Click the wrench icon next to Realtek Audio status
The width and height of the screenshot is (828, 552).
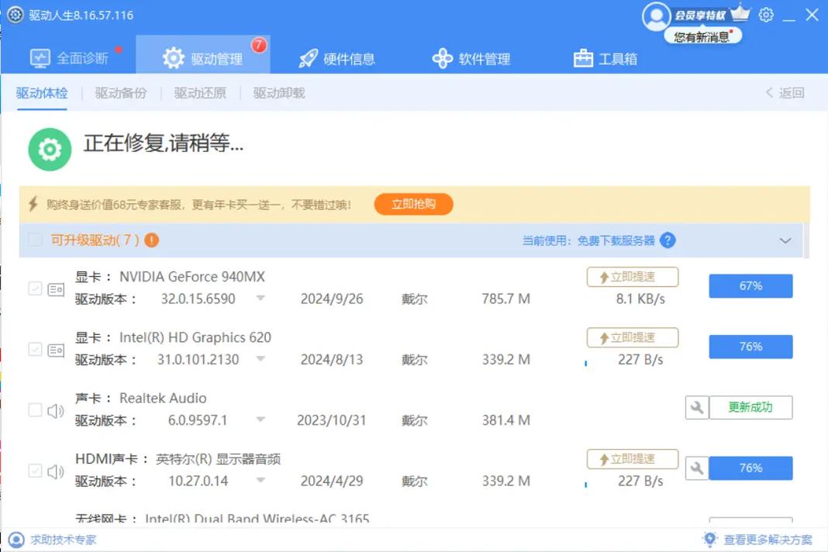click(696, 407)
